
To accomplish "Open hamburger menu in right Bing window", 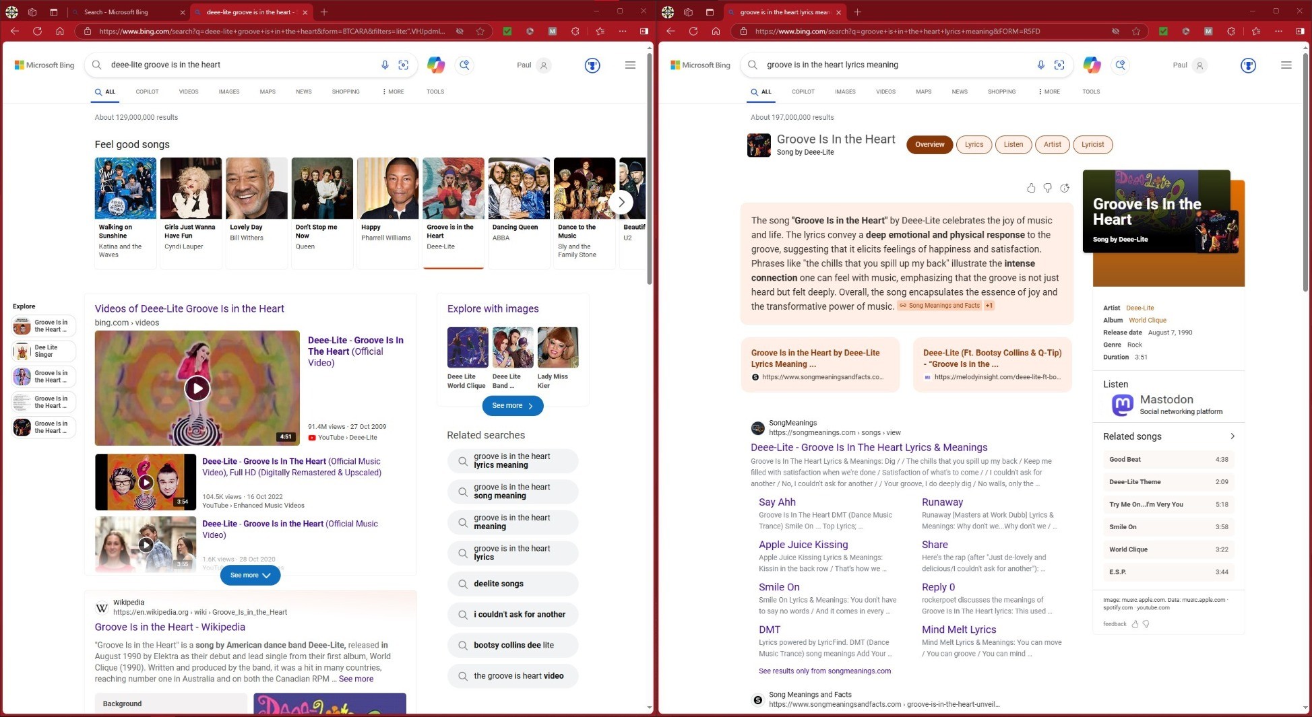I will click(1286, 65).
